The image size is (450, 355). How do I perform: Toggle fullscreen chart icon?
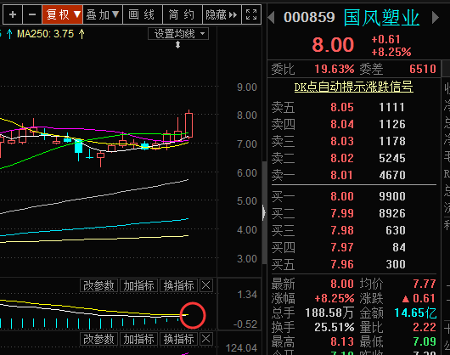click(251, 14)
